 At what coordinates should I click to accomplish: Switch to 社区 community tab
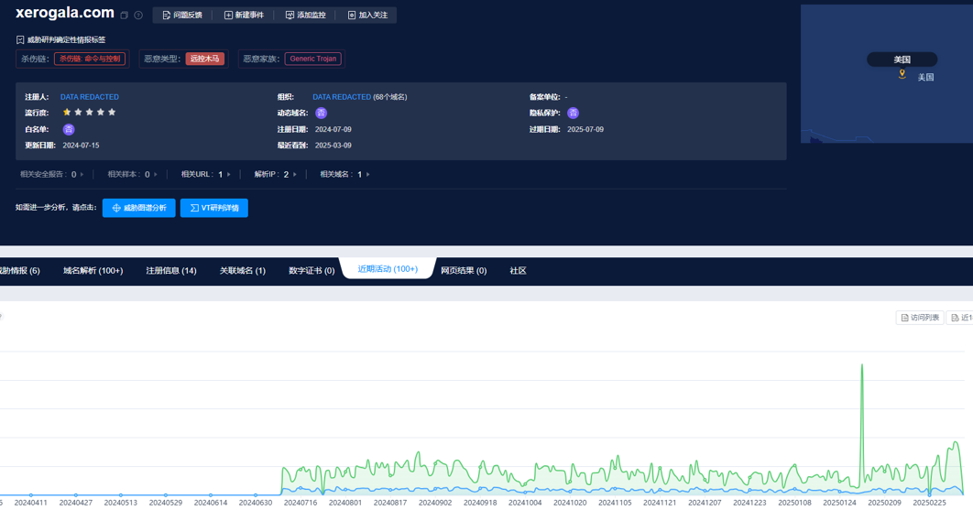[519, 270]
